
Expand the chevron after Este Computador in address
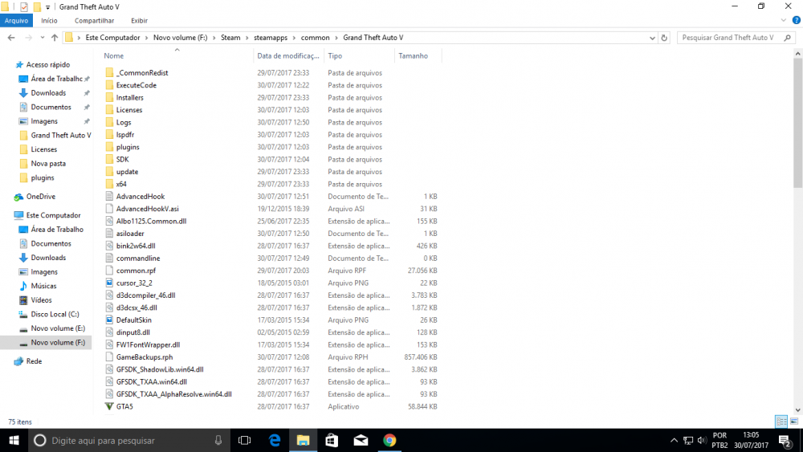click(146, 38)
